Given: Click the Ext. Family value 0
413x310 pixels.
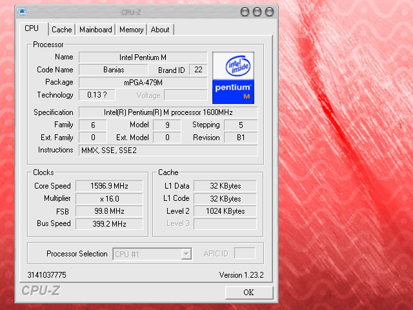Looking at the screenshot, I should (93, 138).
